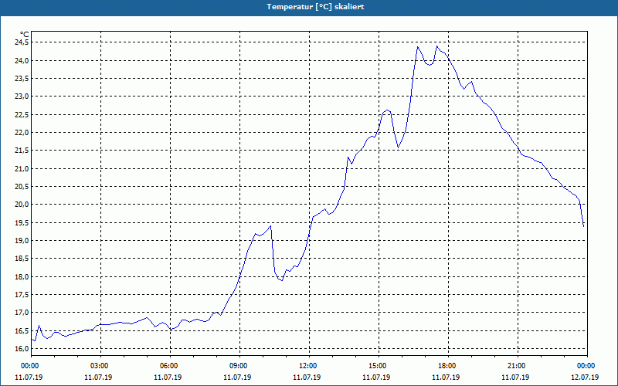
Task: Click the 21,5 y-axis tick label
Action: pyautogui.click(x=22, y=151)
